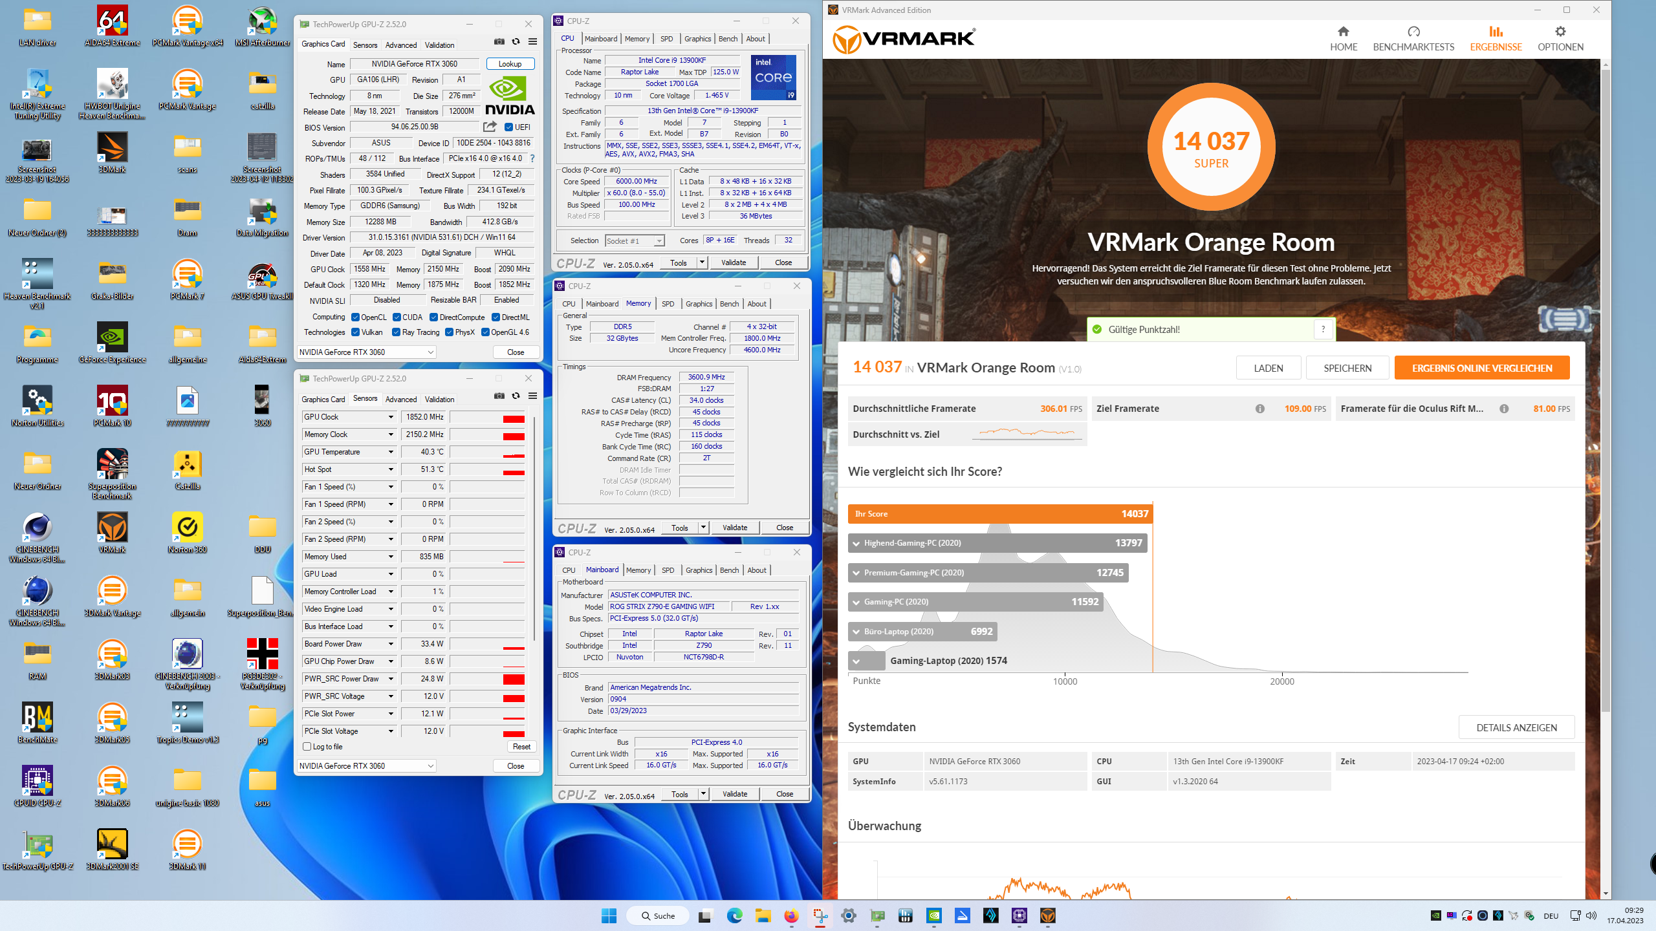Click the clock and date in system tray
Viewport: 1656px width, 931px height.
(x=1625, y=915)
